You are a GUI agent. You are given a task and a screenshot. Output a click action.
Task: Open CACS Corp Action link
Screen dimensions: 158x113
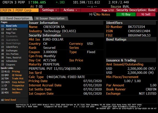point(13,82)
